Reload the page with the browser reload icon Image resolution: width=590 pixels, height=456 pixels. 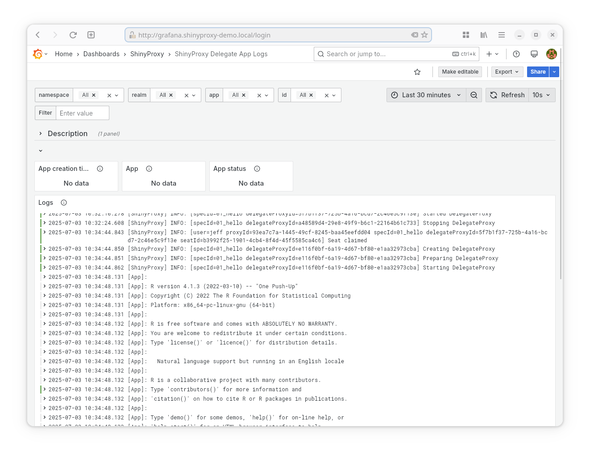73,35
